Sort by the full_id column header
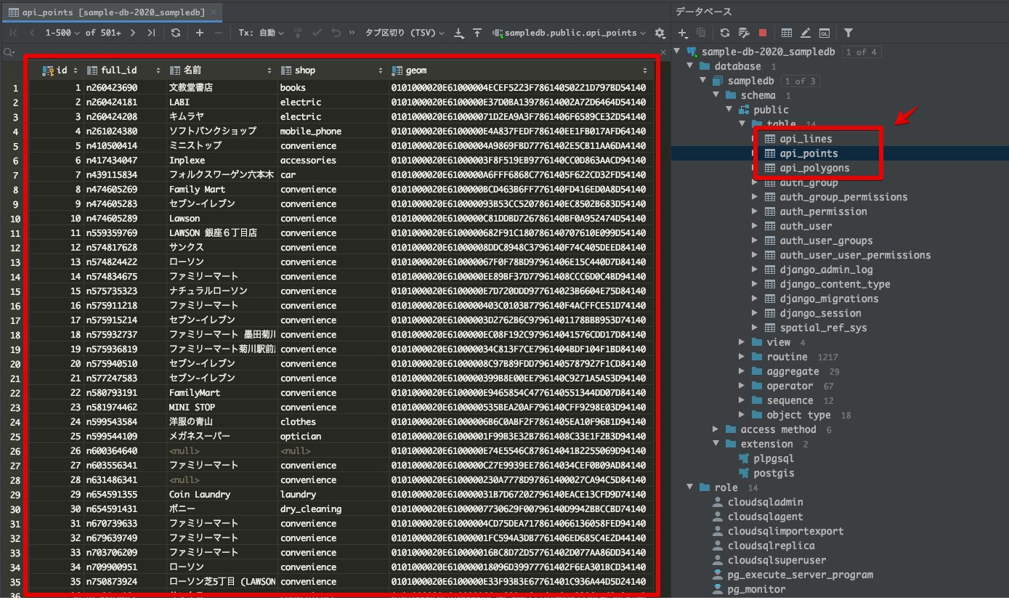The image size is (1009, 600). tap(124, 70)
